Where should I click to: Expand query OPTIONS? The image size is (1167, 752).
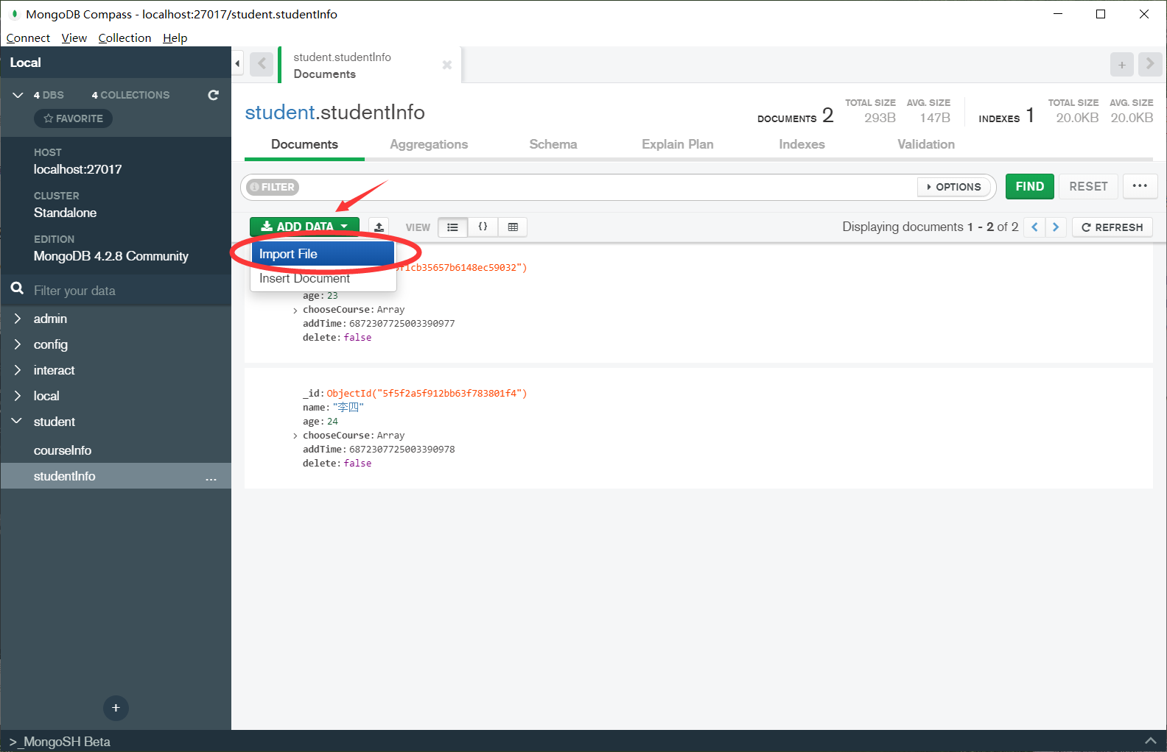click(x=953, y=187)
